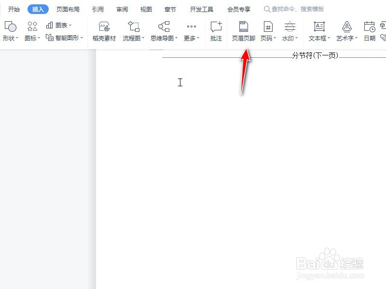Image resolution: width=386 pixels, height=289 pixels.
Task: Open the 章节 (Chapter) tab
Action: tap(170, 9)
